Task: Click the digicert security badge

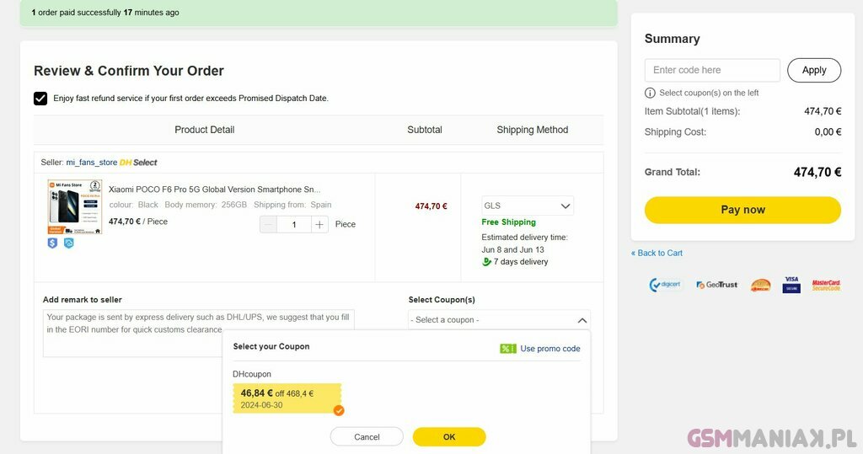Action: click(665, 285)
